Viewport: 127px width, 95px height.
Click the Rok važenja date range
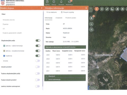point(71,42)
